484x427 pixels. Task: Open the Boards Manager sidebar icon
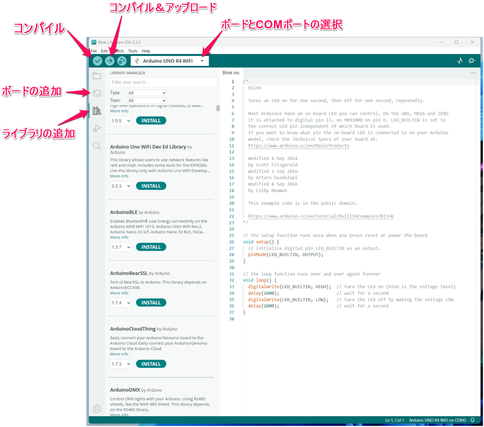point(97,93)
